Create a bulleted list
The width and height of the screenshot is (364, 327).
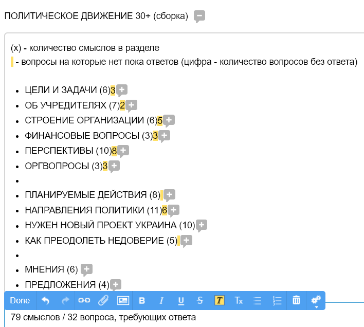tap(258, 301)
